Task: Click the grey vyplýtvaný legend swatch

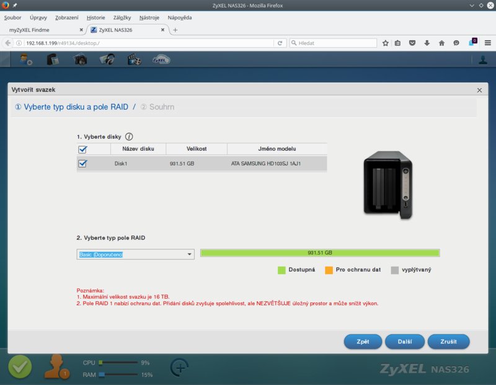Action: pos(395,270)
